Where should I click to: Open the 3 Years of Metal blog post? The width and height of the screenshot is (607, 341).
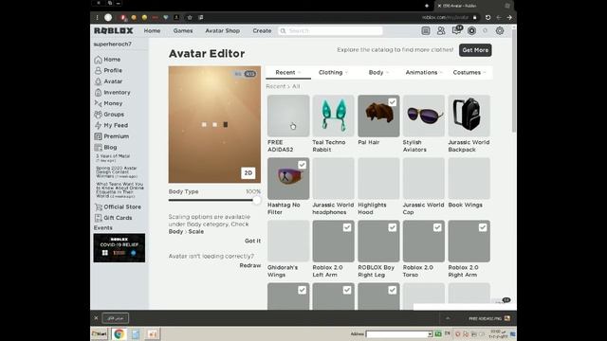click(x=113, y=155)
